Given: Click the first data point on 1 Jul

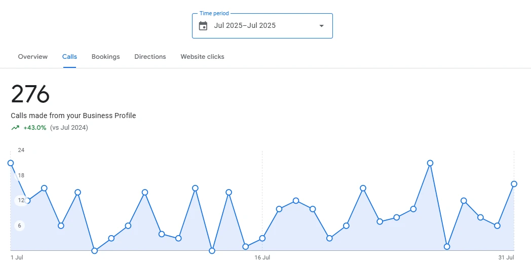Looking at the screenshot, I should pyautogui.click(x=11, y=163).
